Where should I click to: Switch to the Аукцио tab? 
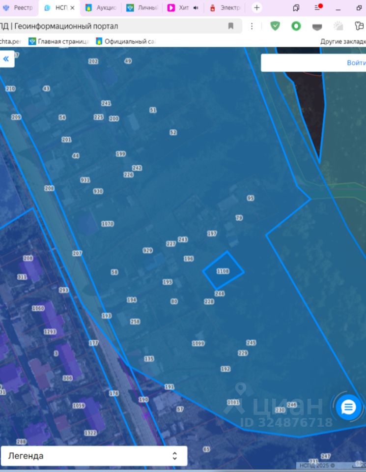[101, 8]
